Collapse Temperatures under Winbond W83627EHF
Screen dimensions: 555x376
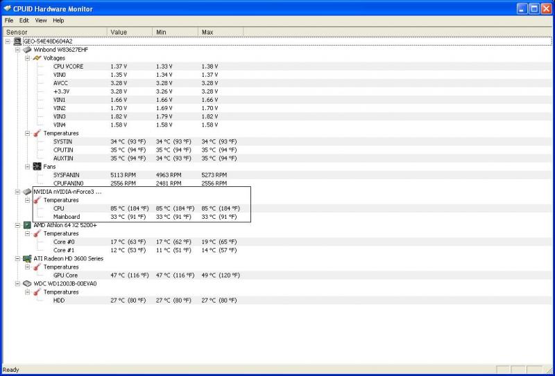(x=28, y=133)
